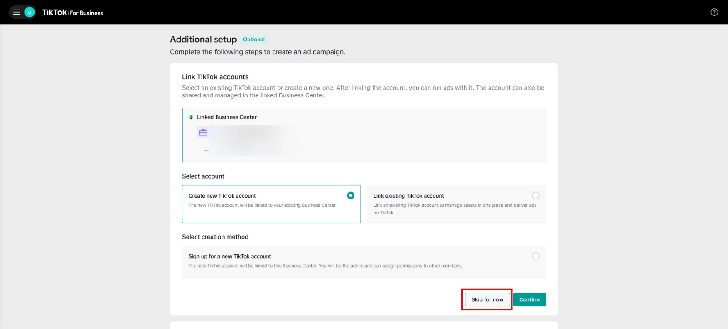Select the Link existing TikTok account radio

(536, 195)
